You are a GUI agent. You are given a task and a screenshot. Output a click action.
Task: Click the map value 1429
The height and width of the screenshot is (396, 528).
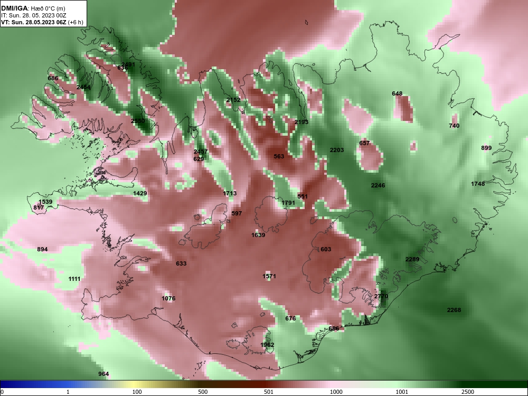pyautogui.click(x=140, y=193)
